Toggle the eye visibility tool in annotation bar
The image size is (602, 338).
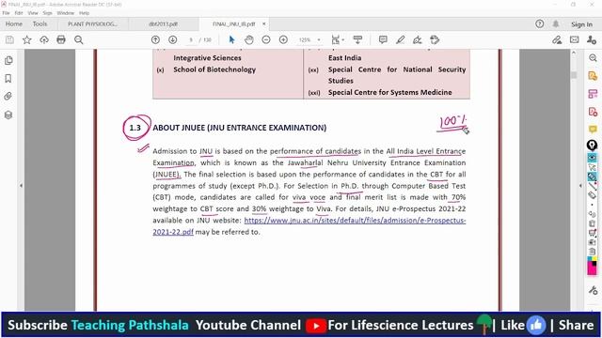pos(592,158)
